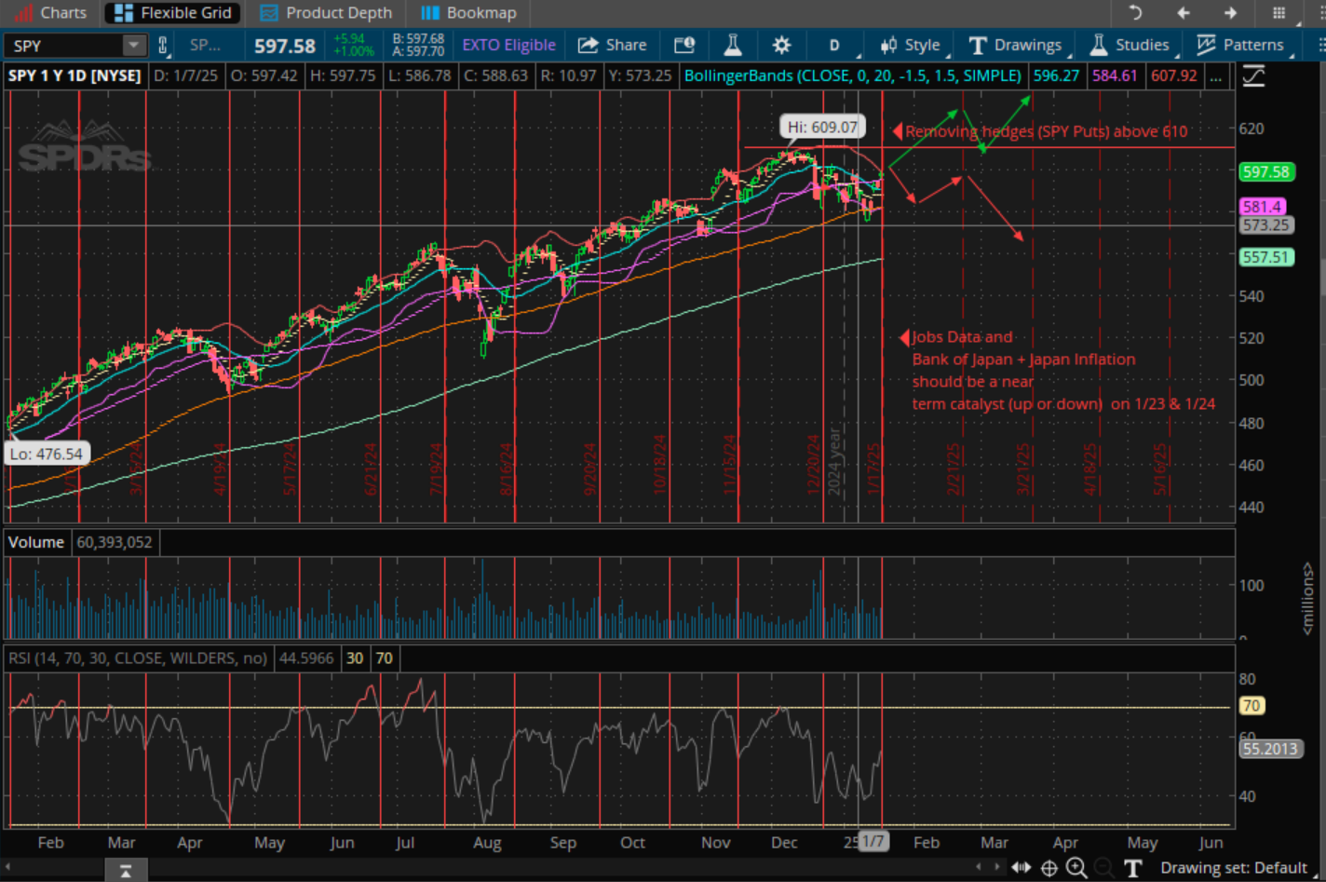Viewport: 1326px width, 882px height.
Task: Click the zoom-in magnifier icon
Action: click(x=1076, y=867)
